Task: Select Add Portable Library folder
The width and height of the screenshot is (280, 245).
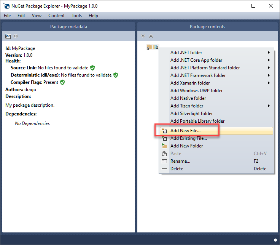Action: 216,121
